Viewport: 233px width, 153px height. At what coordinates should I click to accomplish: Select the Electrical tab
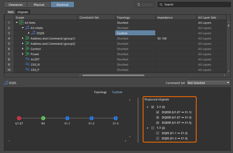(62, 5)
